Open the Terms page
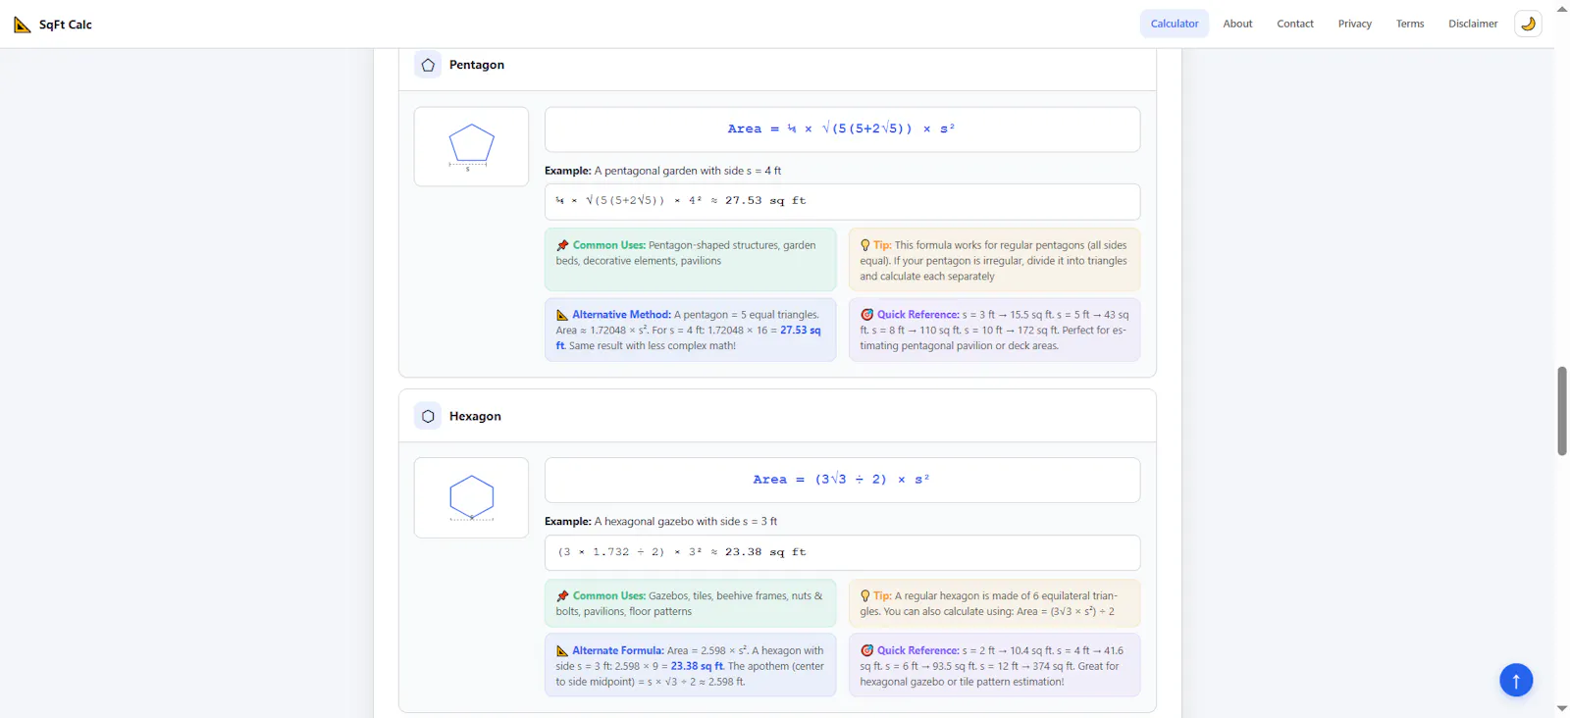The width and height of the screenshot is (1570, 718). tap(1410, 24)
